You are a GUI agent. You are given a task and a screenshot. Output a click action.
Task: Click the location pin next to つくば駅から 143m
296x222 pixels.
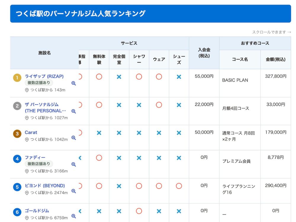[27, 90]
